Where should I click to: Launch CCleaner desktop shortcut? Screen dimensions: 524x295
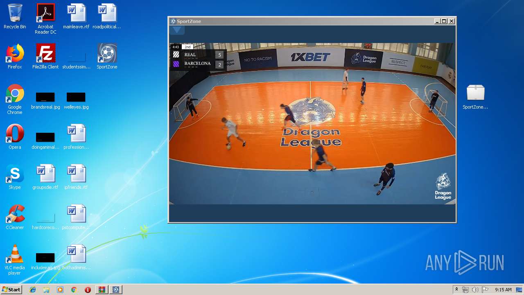15,217
